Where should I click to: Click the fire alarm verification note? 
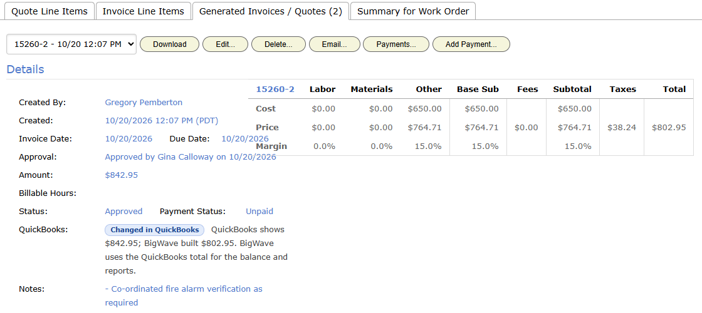click(184, 295)
